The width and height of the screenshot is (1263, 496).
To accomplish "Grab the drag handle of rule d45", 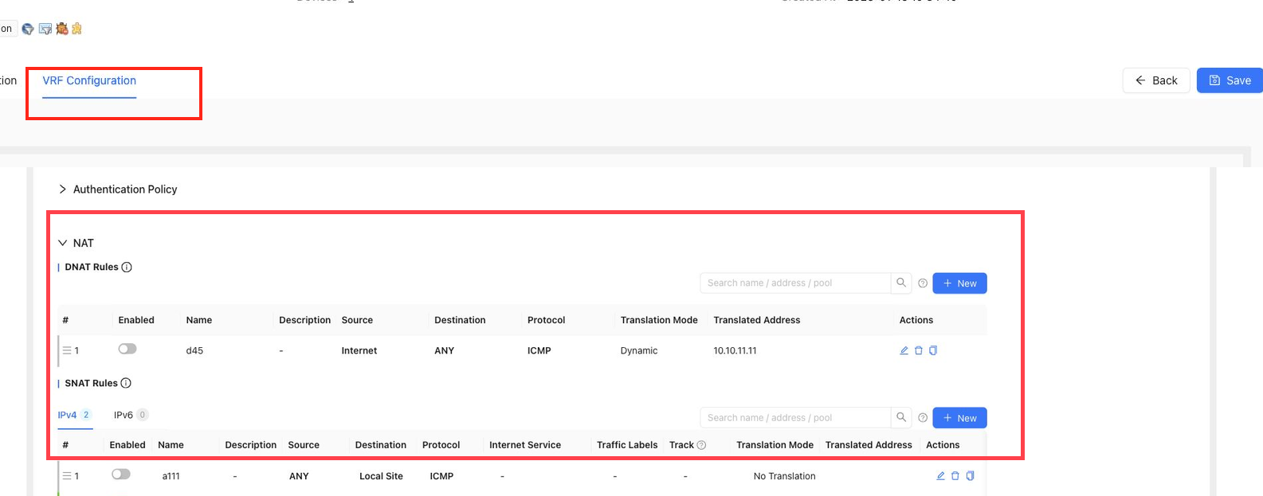I will (67, 350).
